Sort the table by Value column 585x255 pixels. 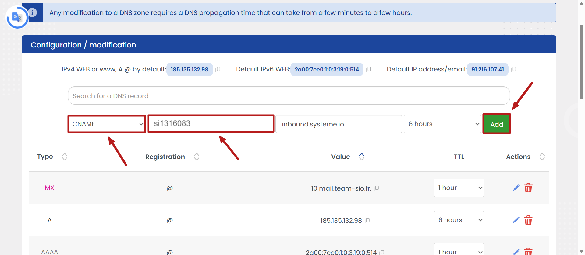point(362,157)
